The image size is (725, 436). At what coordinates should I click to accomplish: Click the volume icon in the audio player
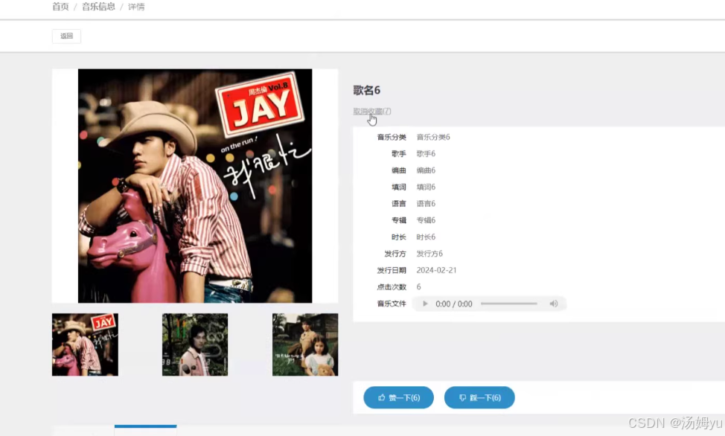coord(554,304)
